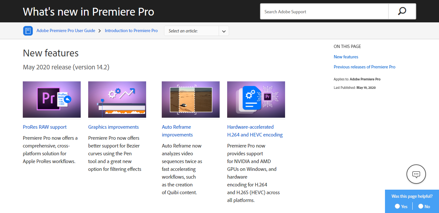Jump to New features section link
This screenshot has height=213, width=439.
(x=346, y=57)
